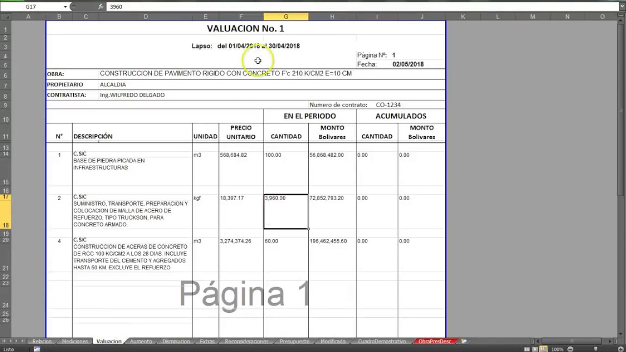Click the EN EL PERIODO header cell

pyautogui.click(x=310, y=116)
